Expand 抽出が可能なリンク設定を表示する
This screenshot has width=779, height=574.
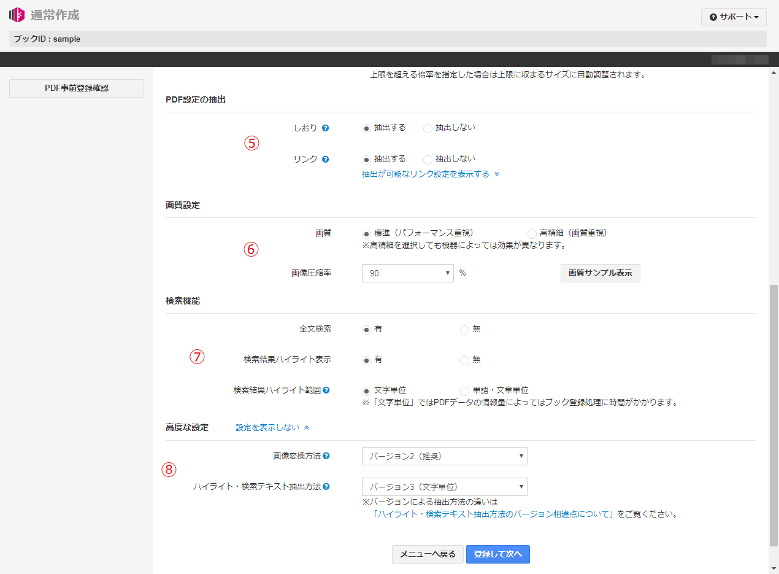click(x=430, y=174)
